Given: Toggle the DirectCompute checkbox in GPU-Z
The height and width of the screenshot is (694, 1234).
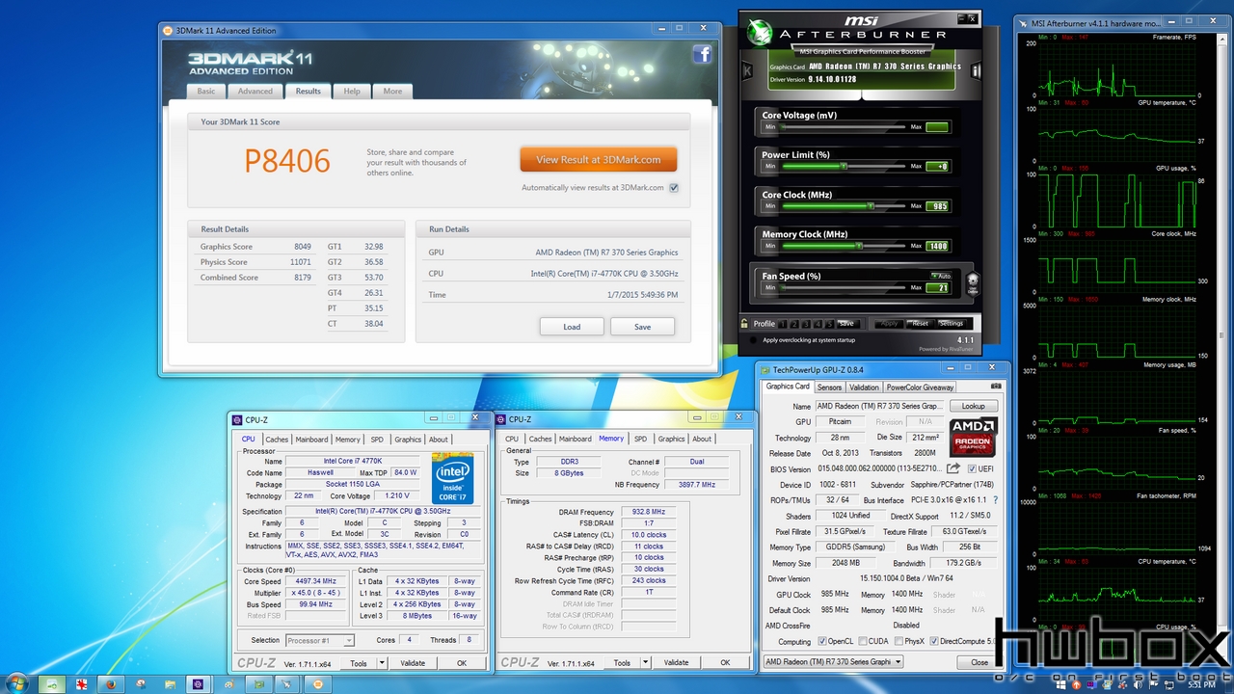Looking at the screenshot, I should [934, 641].
